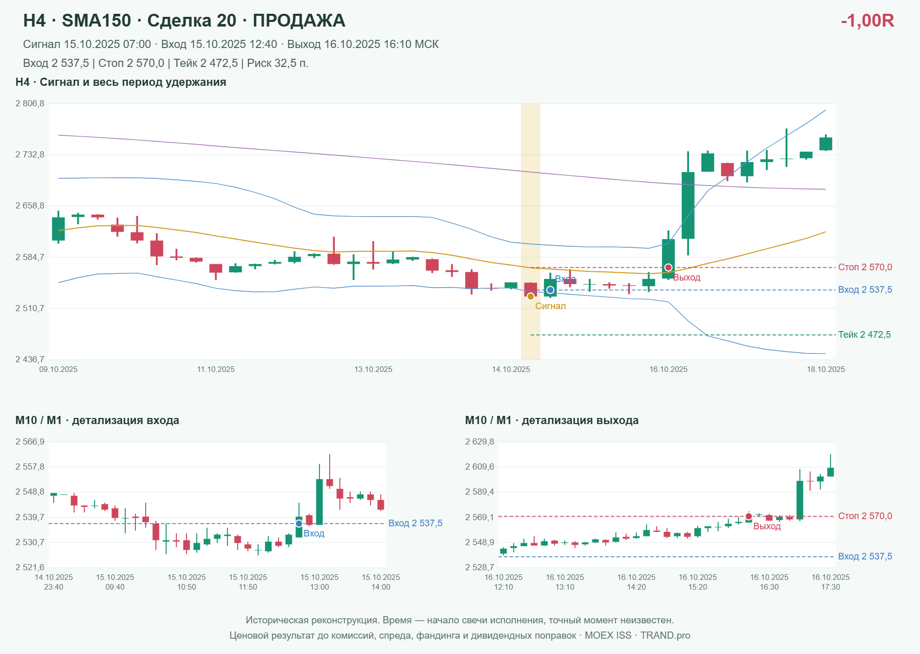Click 'Вход 2 537,5' label in the entry detail chart

pyautogui.click(x=416, y=523)
